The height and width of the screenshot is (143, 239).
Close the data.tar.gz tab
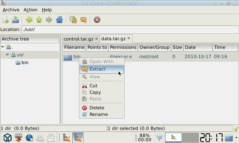coord(129,38)
